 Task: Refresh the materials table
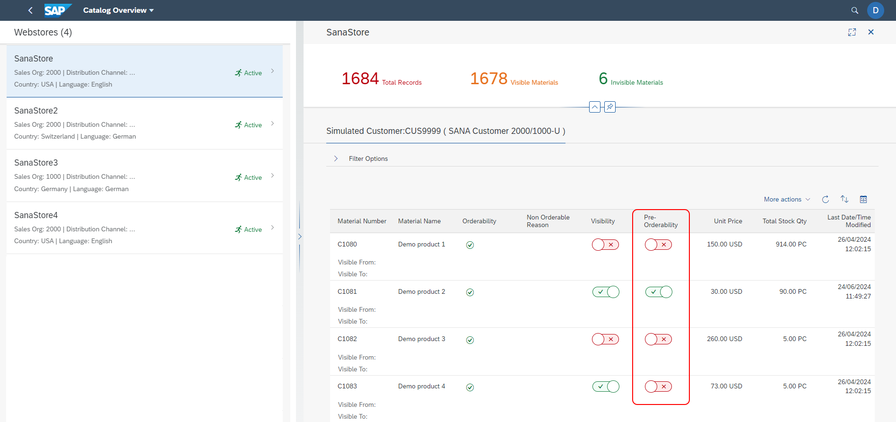tap(826, 199)
